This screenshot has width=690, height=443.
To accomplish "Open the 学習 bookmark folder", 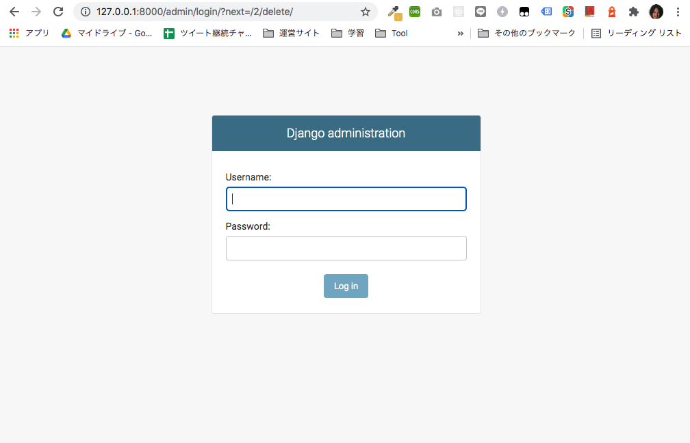I will coord(348,33).
